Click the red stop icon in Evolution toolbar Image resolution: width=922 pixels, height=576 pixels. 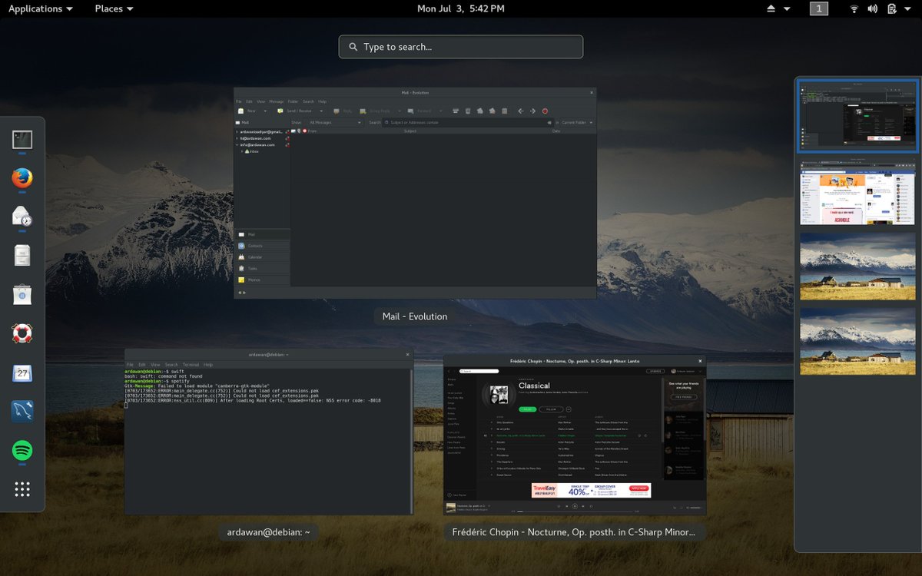click(x=545, y=111)
